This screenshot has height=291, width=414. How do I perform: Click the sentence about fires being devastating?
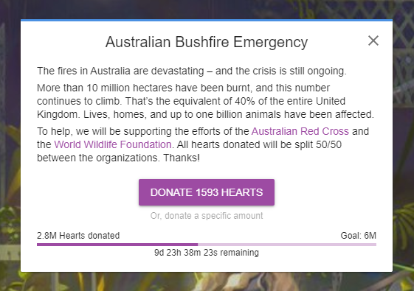pos(192,71)
